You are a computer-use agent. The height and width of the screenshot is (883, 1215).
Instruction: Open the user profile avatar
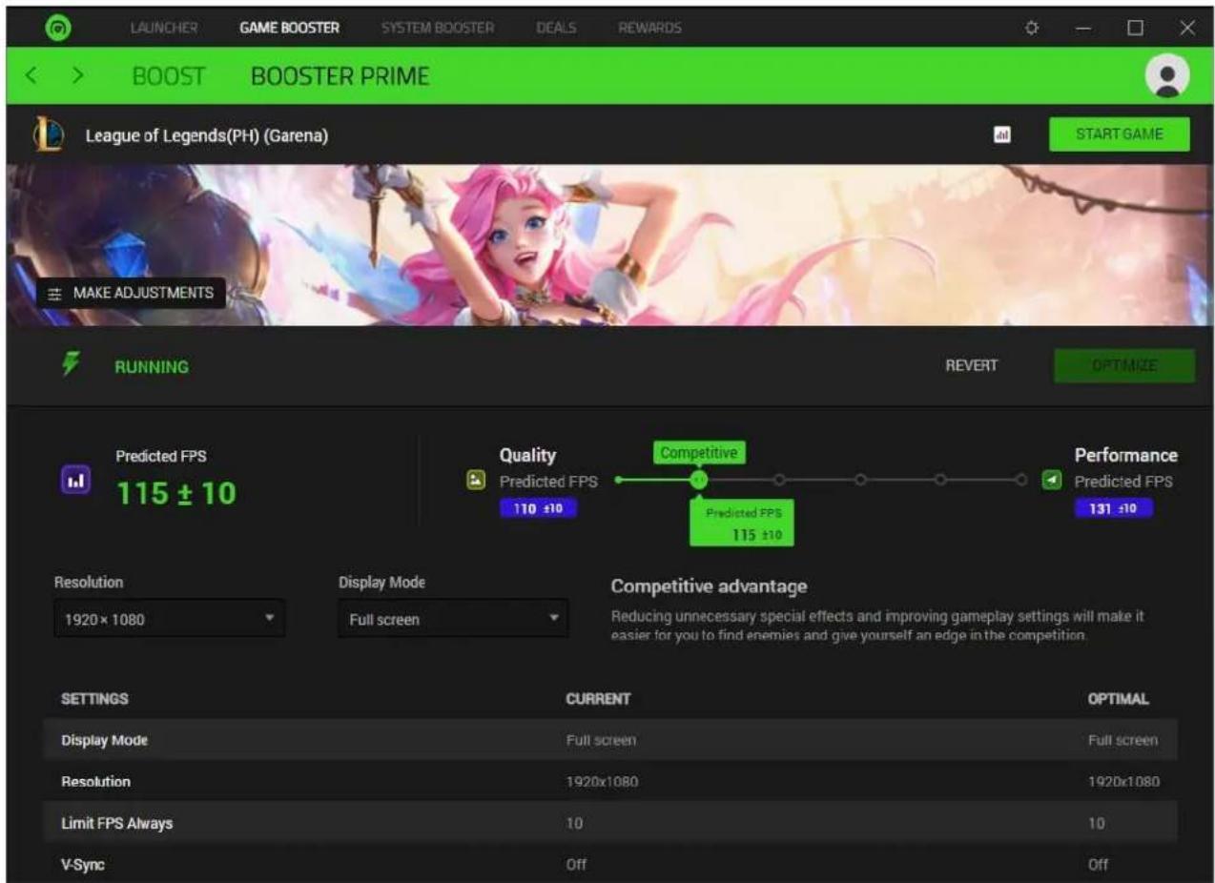[x=1167, y=76]
